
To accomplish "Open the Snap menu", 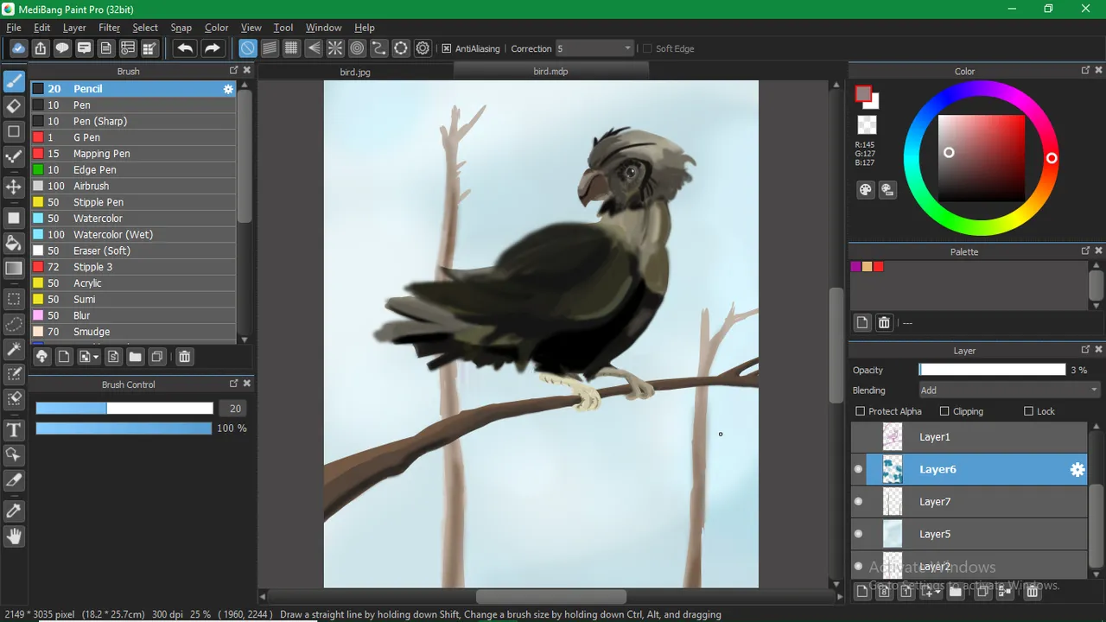I will pos(181,28).
